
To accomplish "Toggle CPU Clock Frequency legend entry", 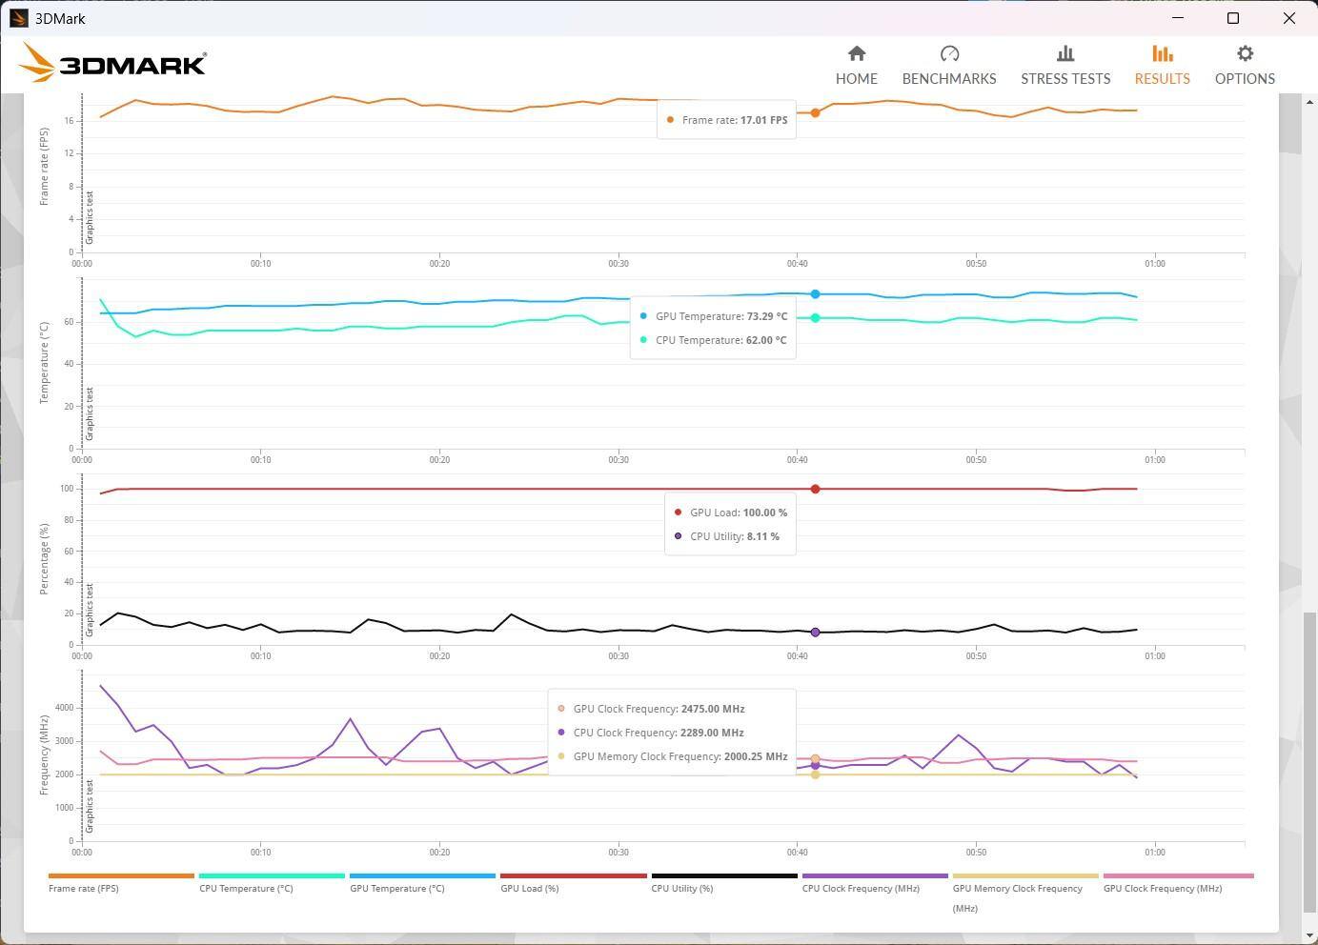I will tap(860, 888).
